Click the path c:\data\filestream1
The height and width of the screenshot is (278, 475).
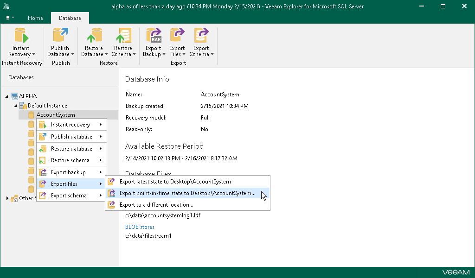tap(148, 236)
